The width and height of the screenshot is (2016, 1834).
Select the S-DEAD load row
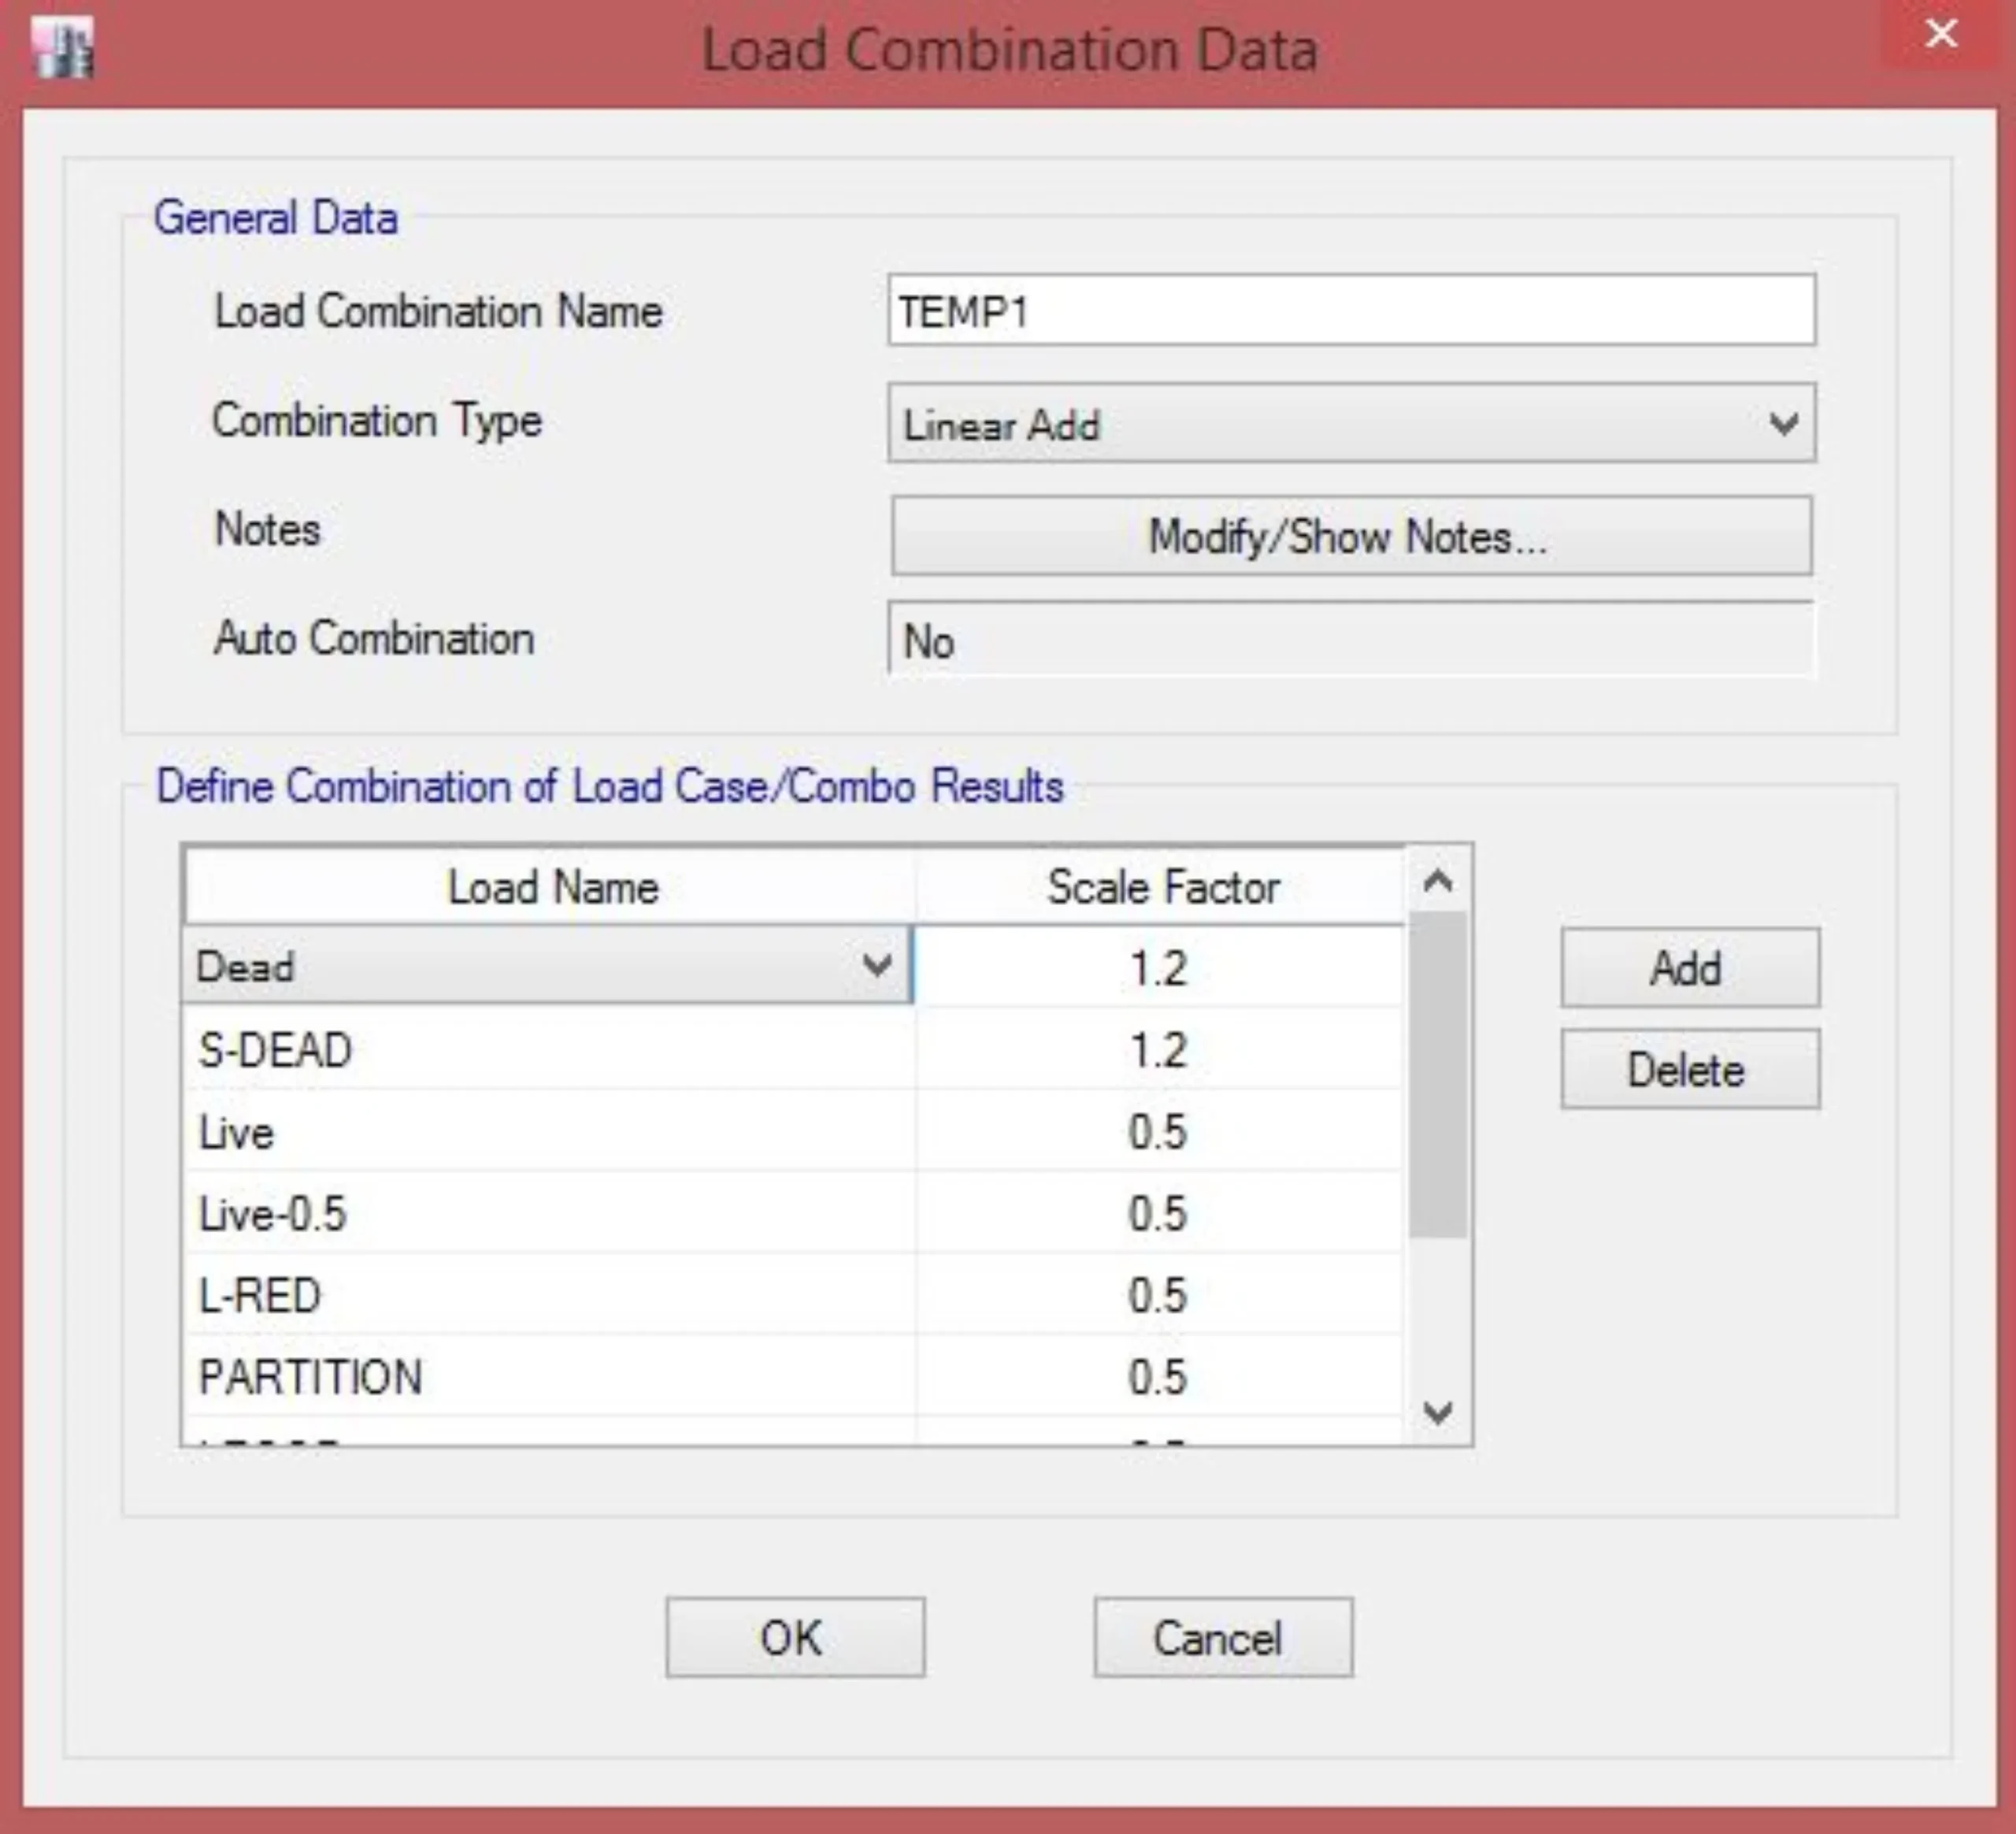[548, 1051]
